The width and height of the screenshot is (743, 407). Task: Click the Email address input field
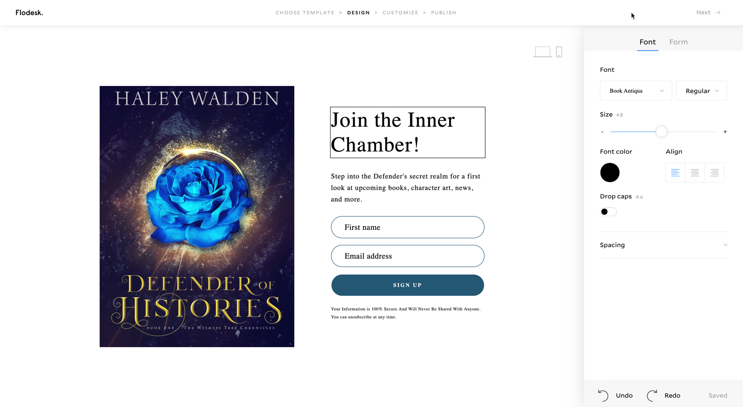[408, 256]
